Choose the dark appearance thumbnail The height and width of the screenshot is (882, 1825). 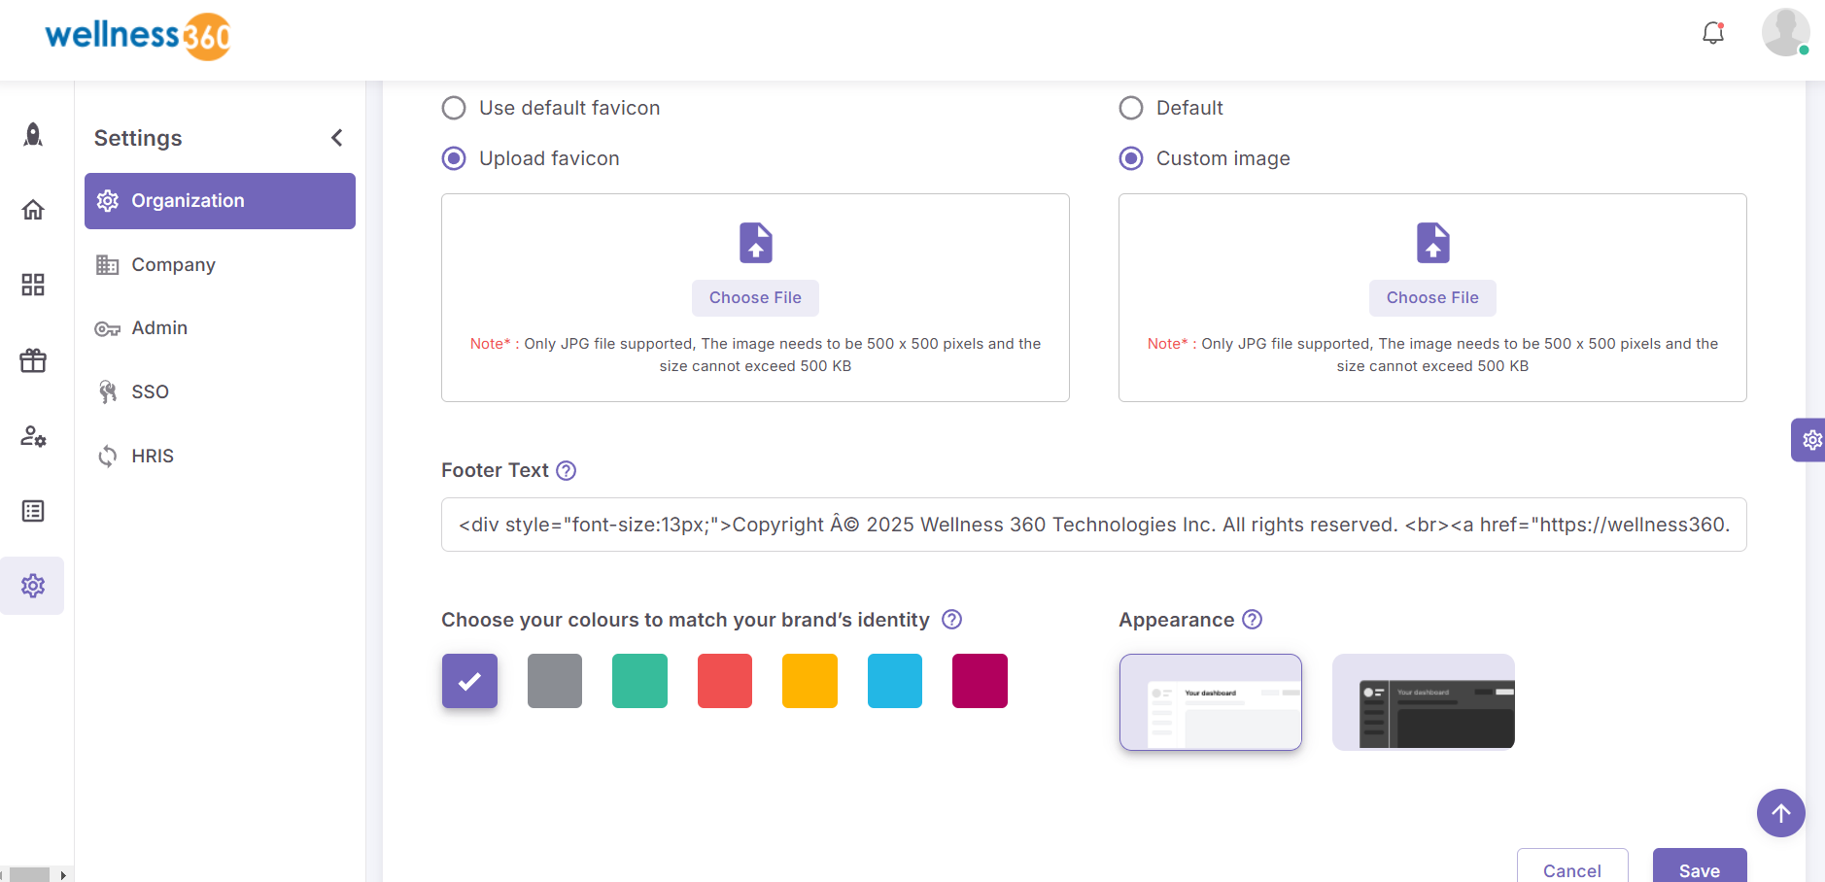click(x=1424, y=702)
